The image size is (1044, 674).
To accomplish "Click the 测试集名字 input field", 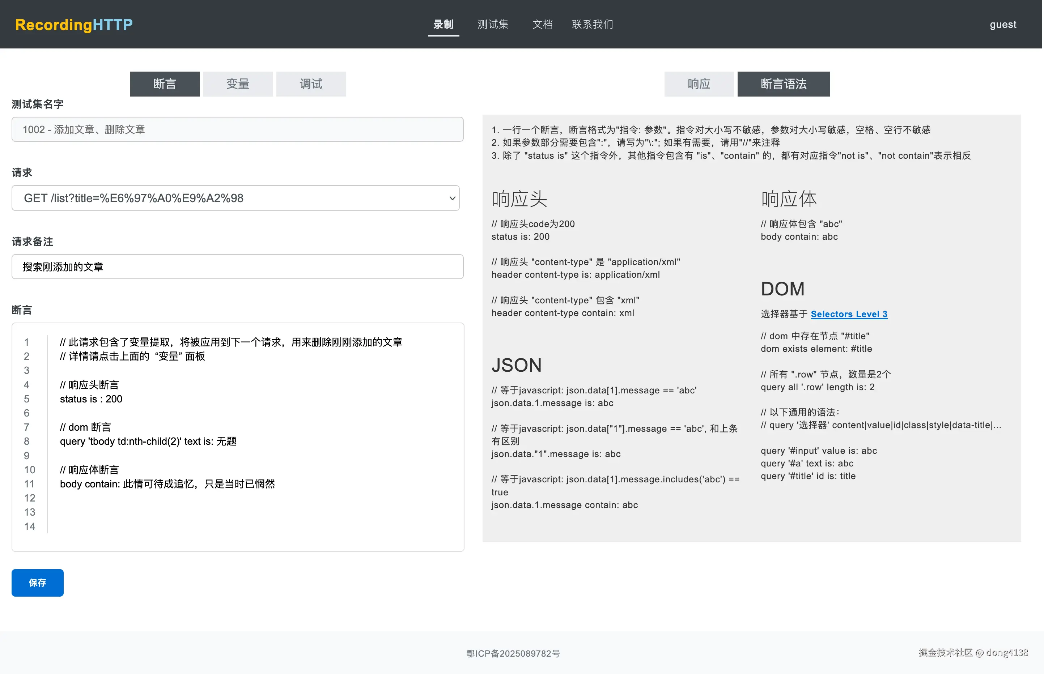I will (x=238, y=129).
